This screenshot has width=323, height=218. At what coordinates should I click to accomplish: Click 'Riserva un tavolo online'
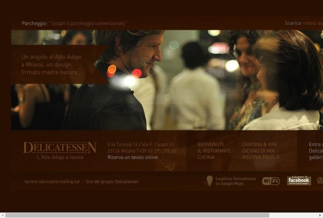133,157
